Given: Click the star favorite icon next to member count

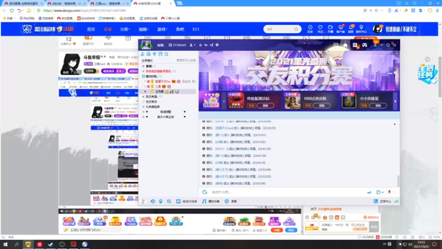Looking at the screenshot, I should [201, 45].
